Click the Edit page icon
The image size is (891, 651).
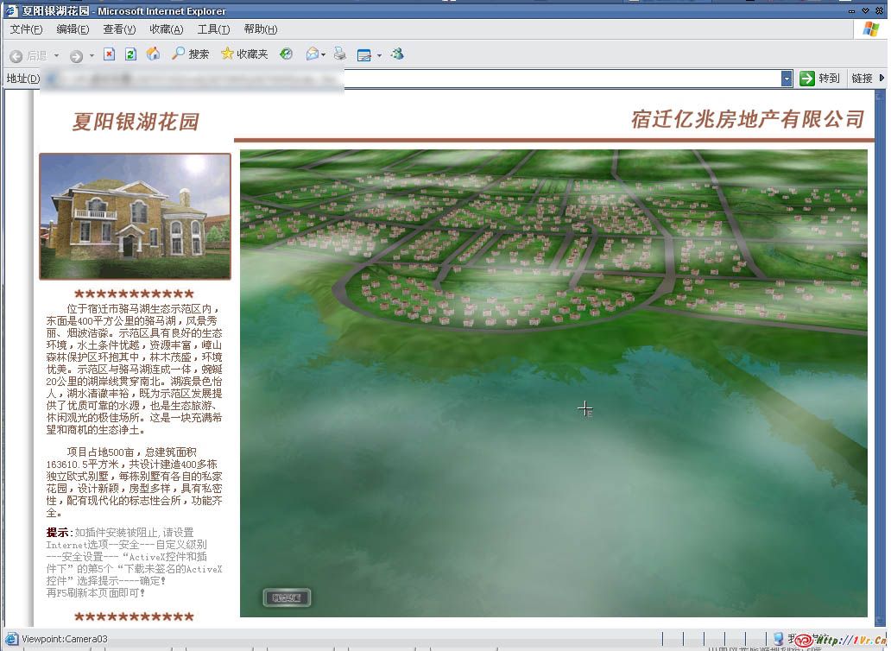[363, 54]
